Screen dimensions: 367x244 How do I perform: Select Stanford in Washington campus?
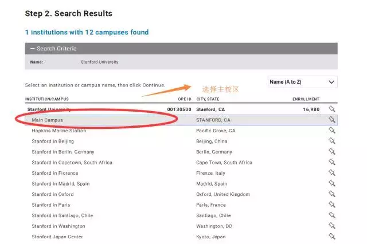point(58,226)
